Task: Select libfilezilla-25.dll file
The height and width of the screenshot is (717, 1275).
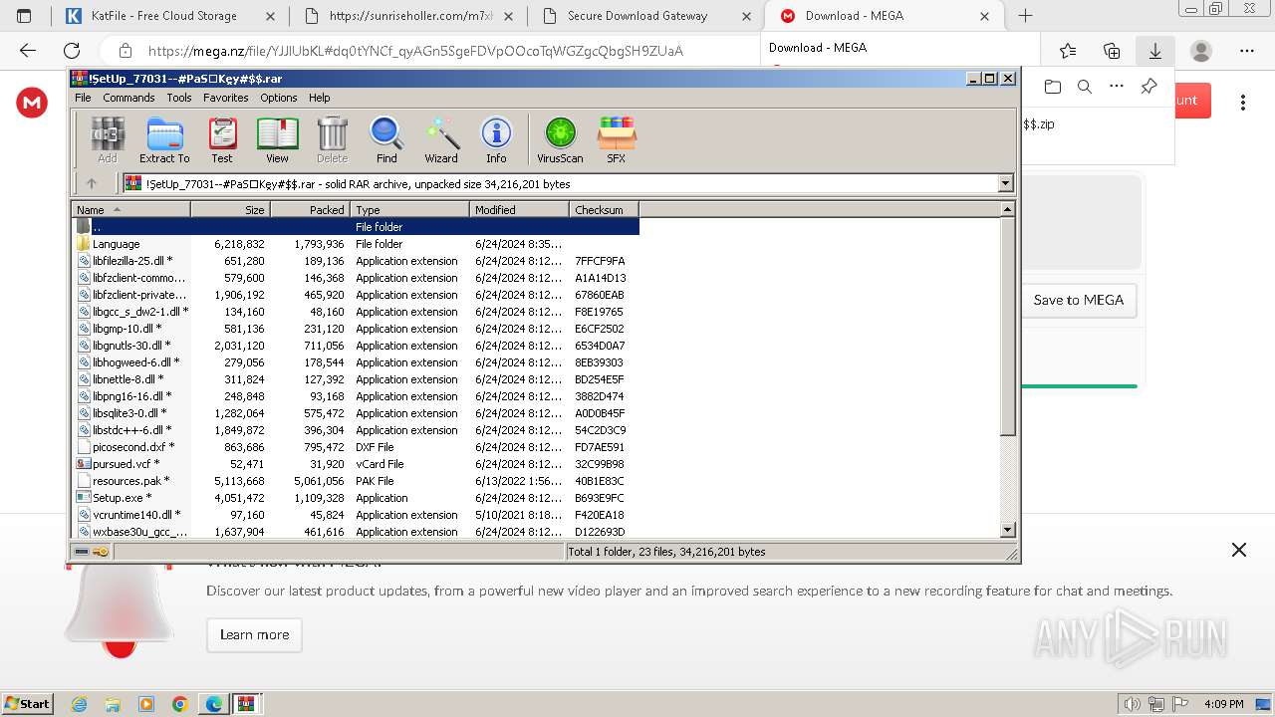Action: pyautogui.click(x=356, y=261)
